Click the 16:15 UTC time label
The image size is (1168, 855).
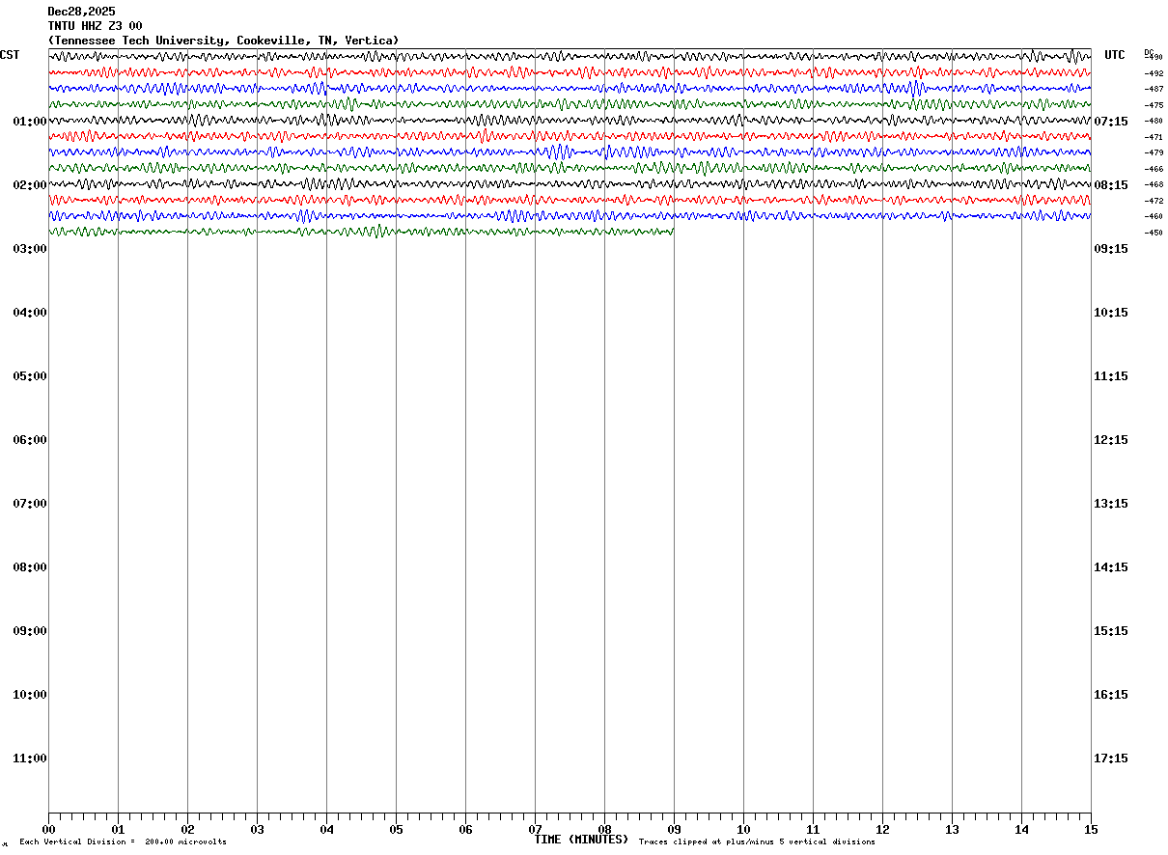[1111, 695]
